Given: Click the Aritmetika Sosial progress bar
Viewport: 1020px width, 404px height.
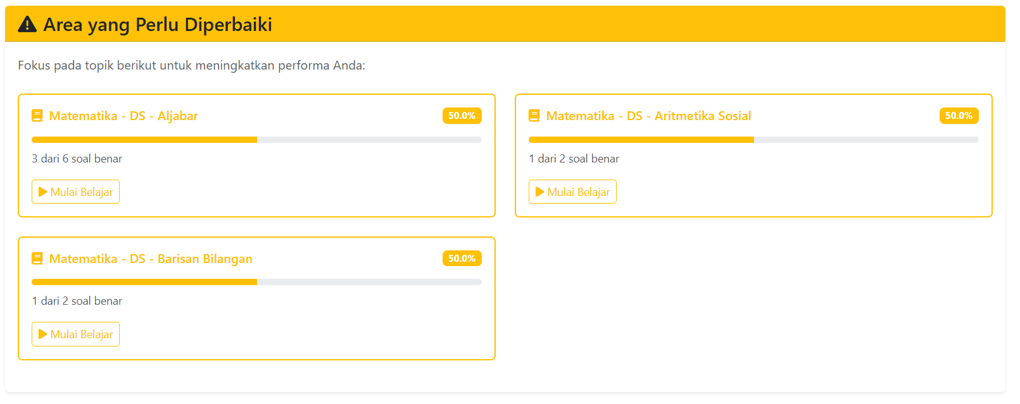Looking at the screenshot, I should [753, 140].
